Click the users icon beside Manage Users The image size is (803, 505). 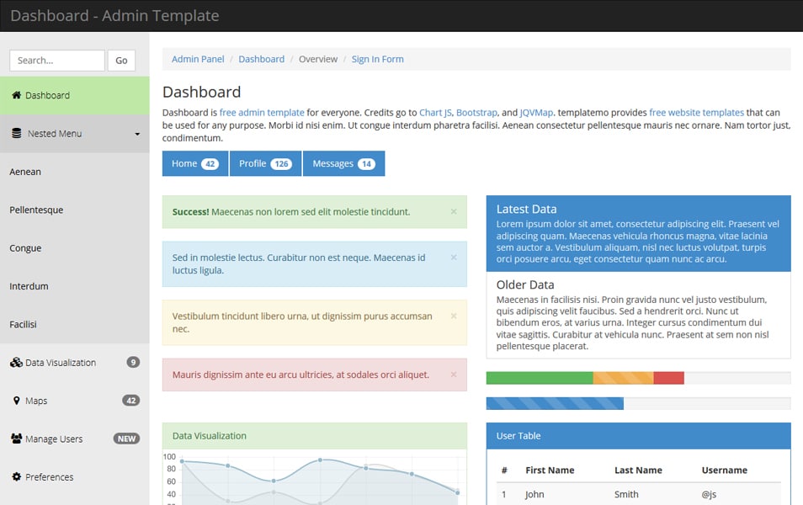pyautogui.click(x=16, y=439)
